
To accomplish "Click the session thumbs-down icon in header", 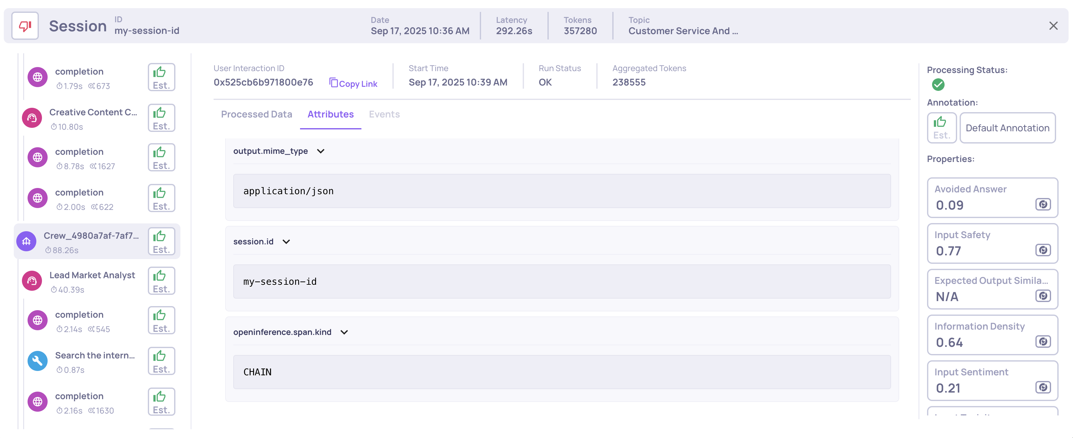I will (25, 26).
